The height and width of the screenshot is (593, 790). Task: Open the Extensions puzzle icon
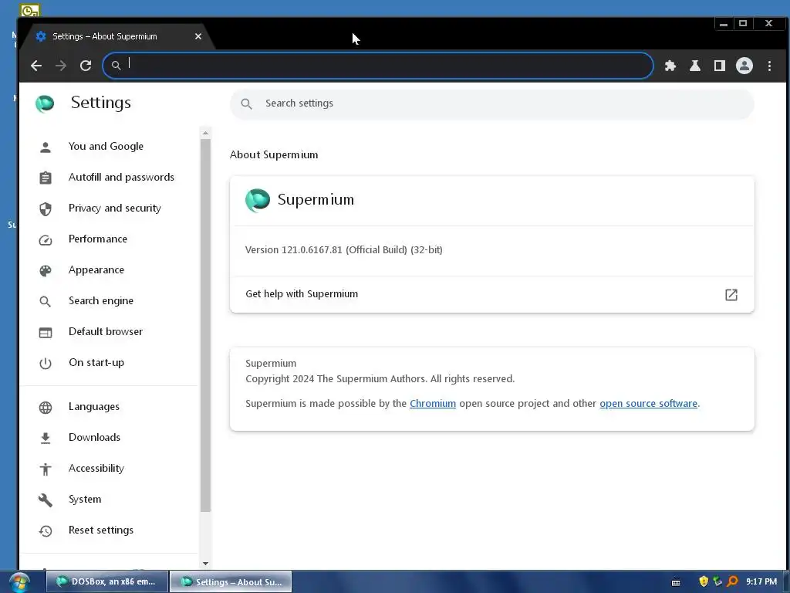(x=670, y=66)
